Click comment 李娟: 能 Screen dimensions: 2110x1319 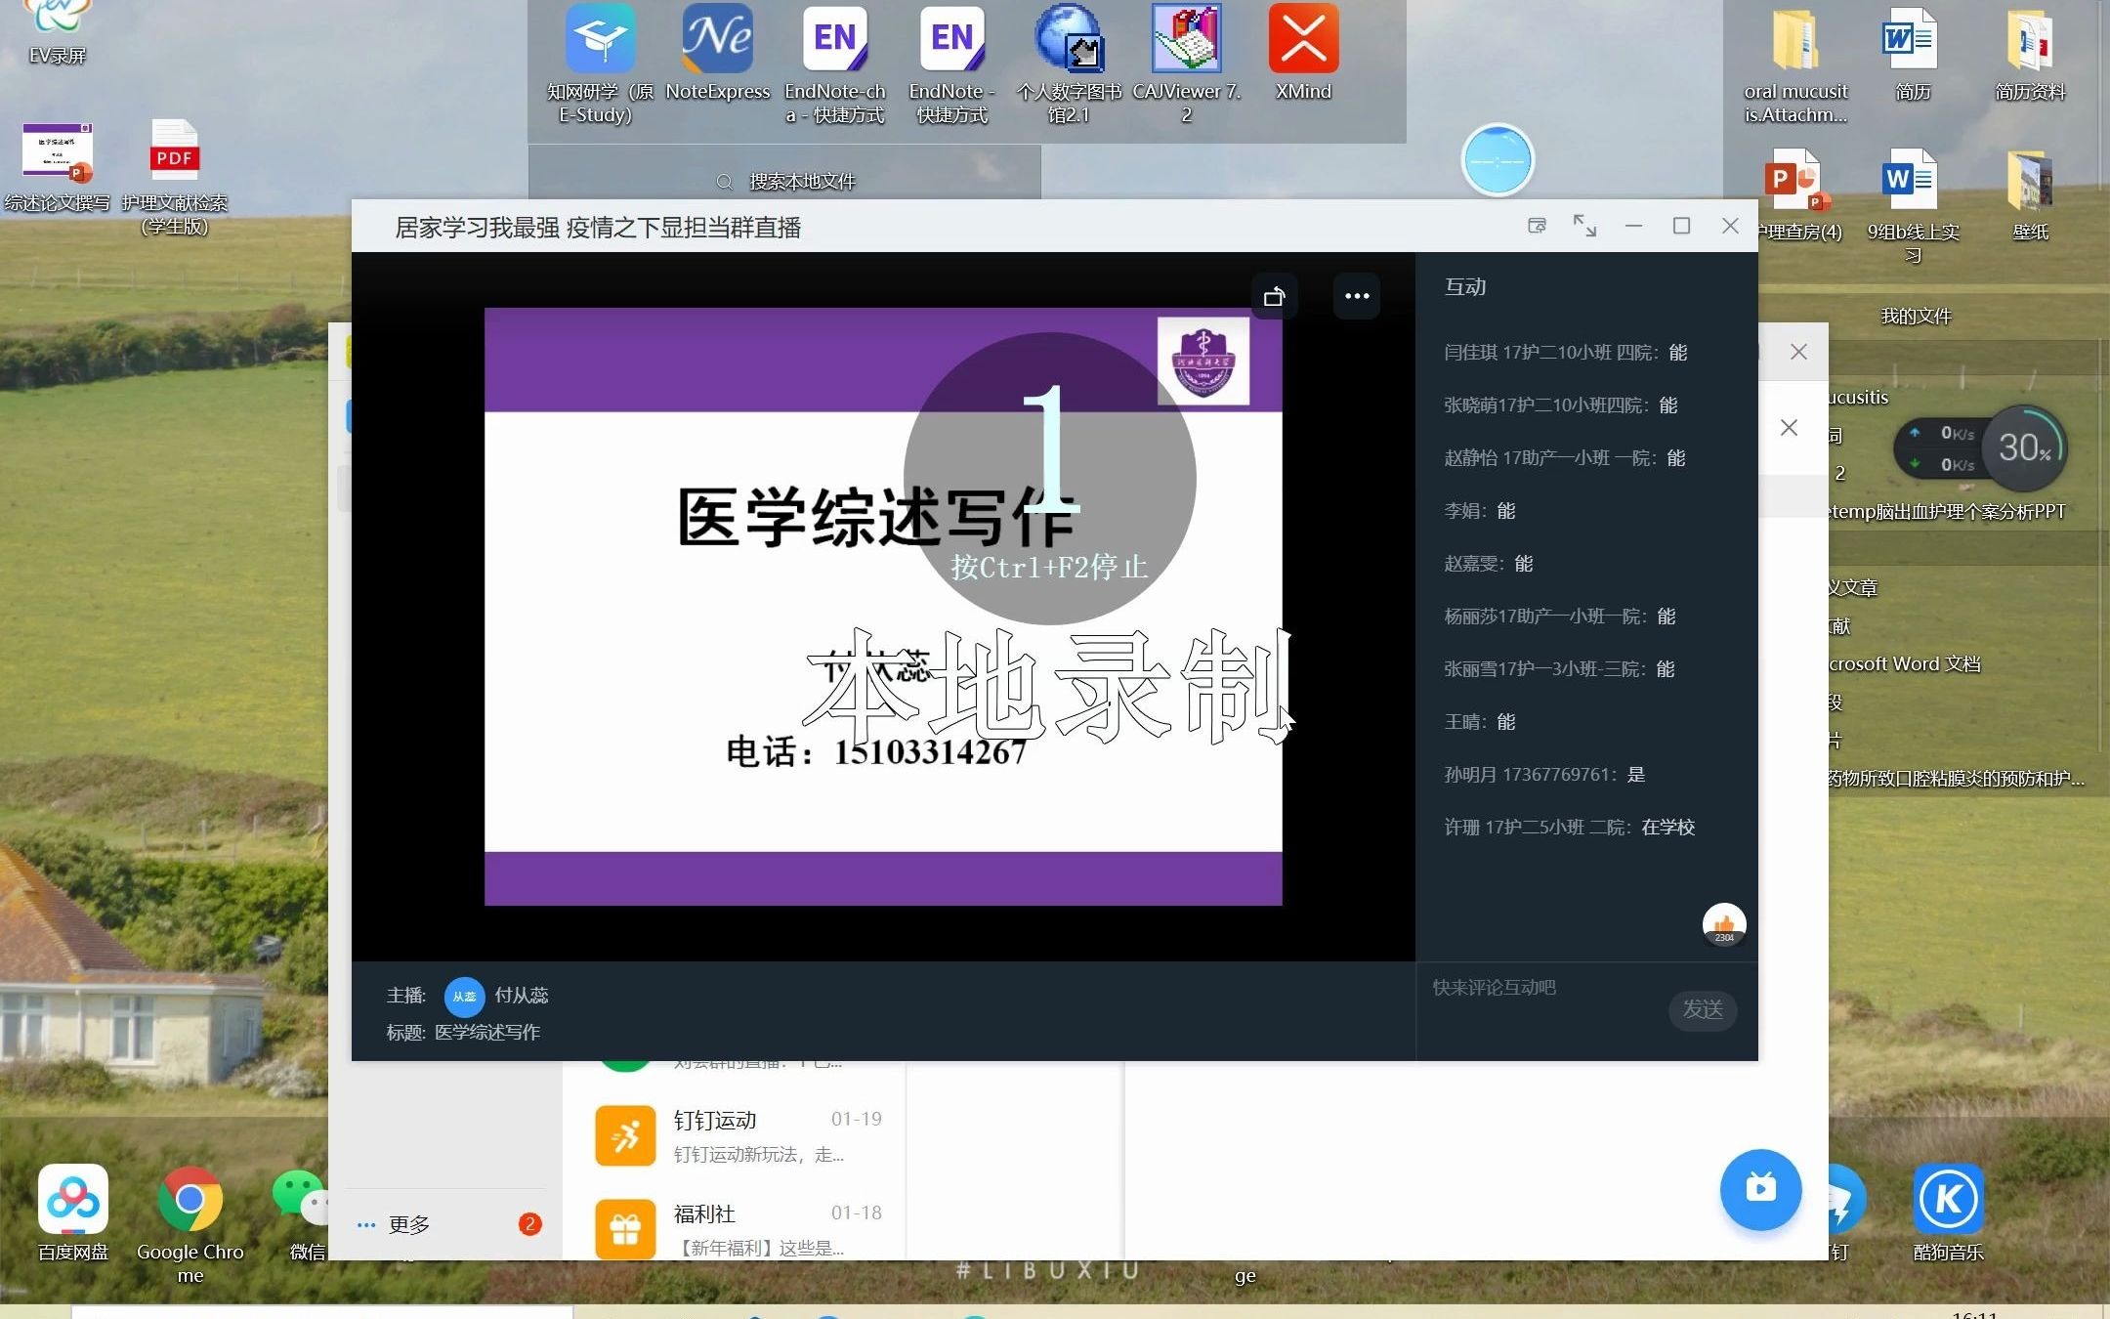(1479, 511)
